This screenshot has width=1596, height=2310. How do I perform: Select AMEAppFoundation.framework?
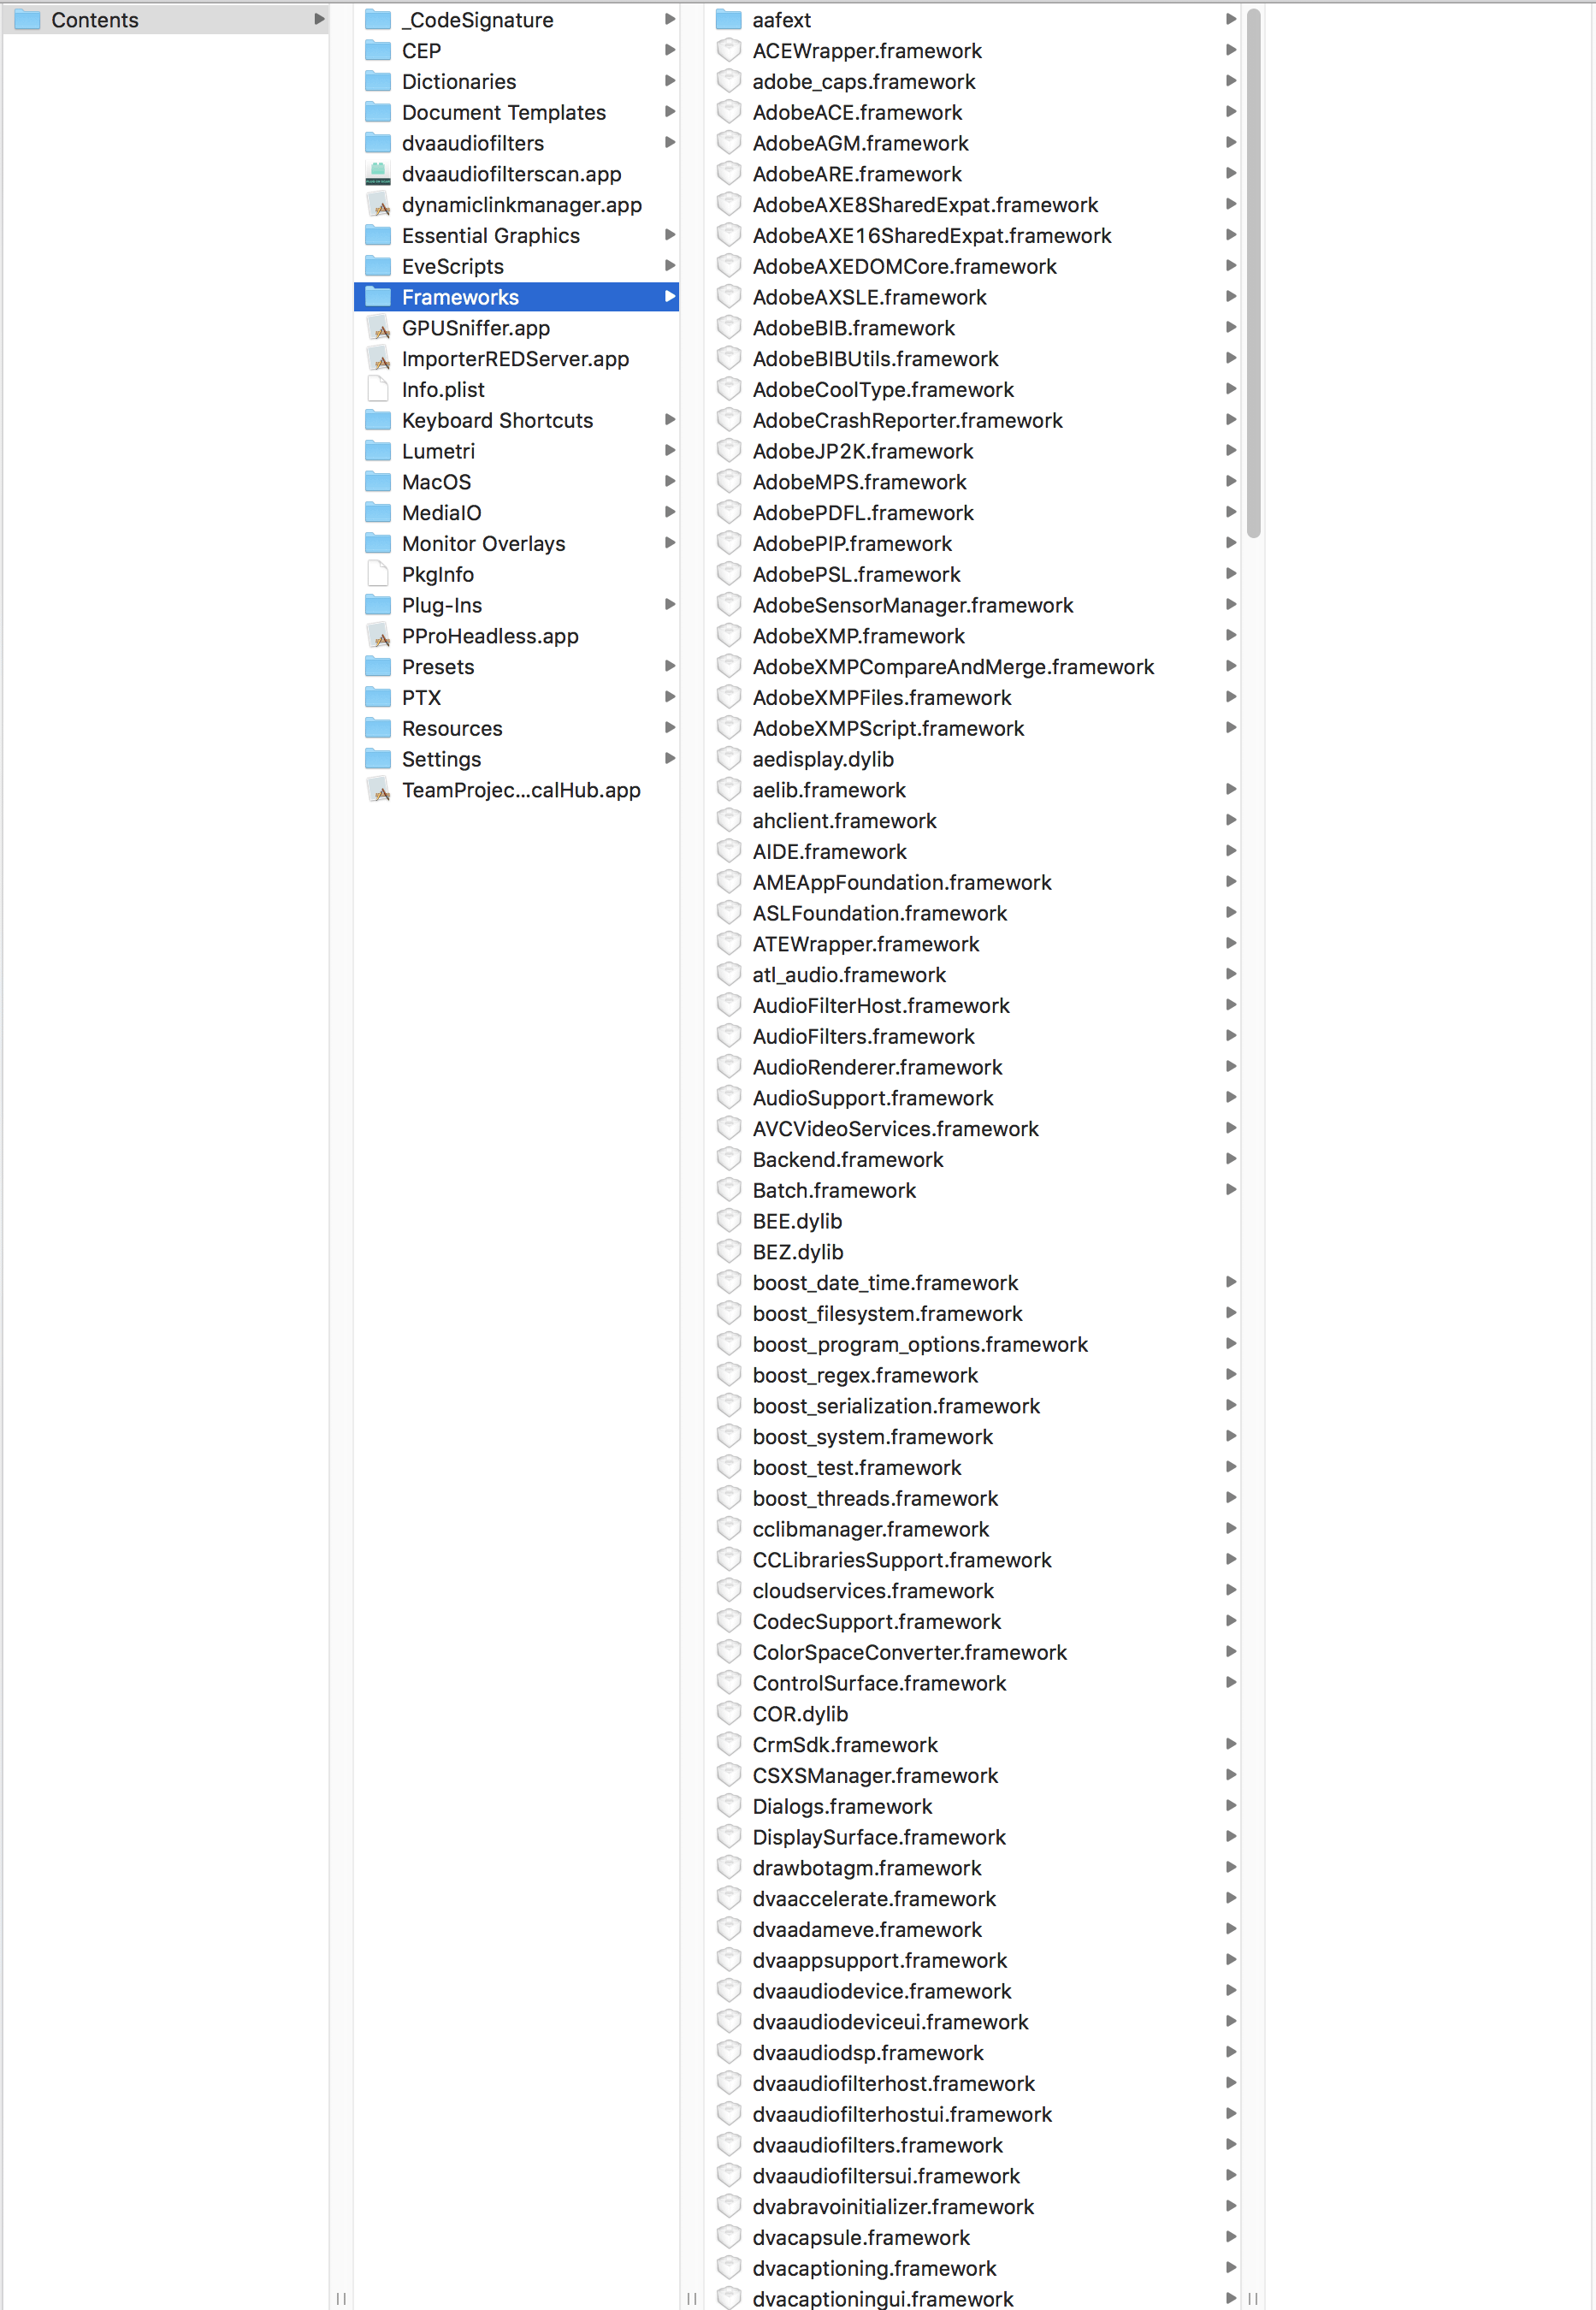point(972,882)
